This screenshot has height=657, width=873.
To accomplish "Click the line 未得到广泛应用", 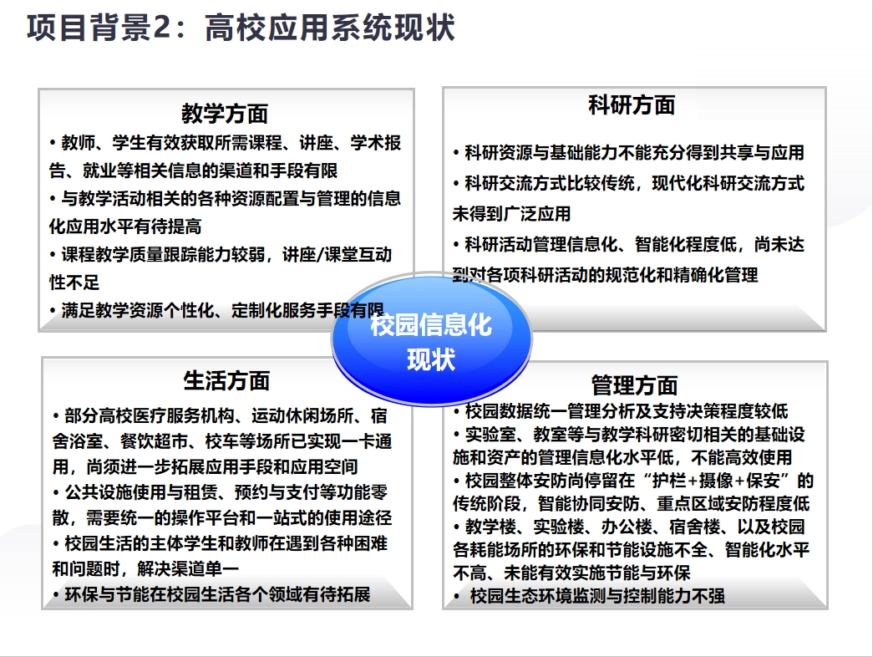I will [511, 213].
